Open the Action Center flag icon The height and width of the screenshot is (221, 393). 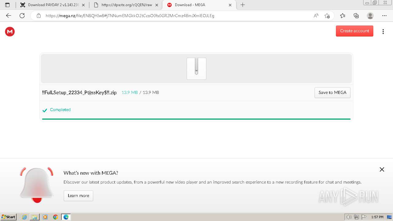point(364,217)
